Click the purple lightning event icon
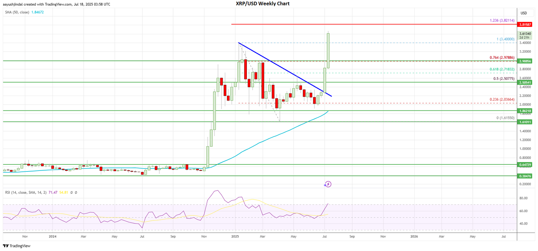Screen dimensions: 538x251 tap(328, 184)
